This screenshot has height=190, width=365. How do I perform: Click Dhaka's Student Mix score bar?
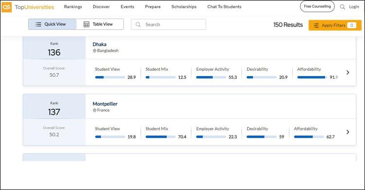[161, 77]
